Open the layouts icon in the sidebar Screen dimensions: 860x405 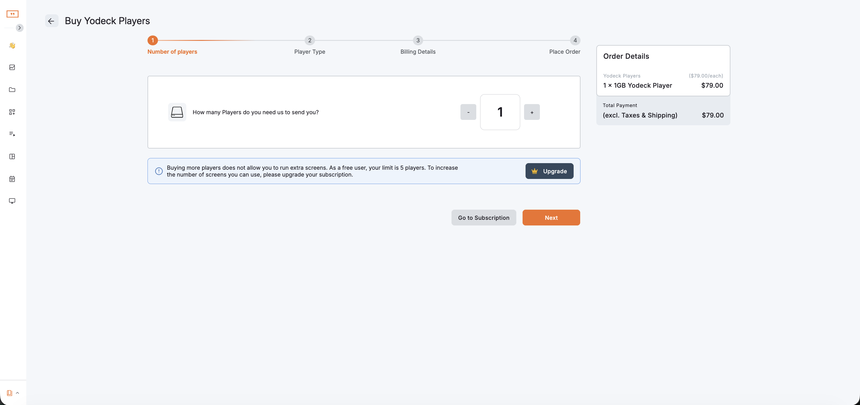(12, 156)
